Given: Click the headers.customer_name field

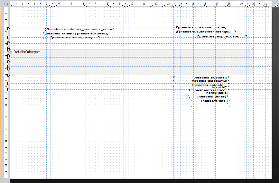Looking at the screenshot, I should tap(202, 28).
